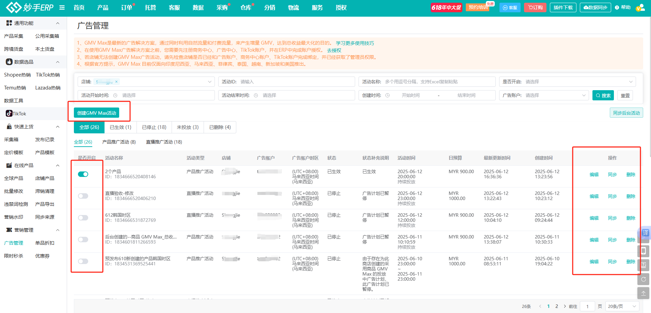Viewport: 651px width, 313px height.
Task: Click clock icon in 创建时间 field
Action: tap(387, 96)
